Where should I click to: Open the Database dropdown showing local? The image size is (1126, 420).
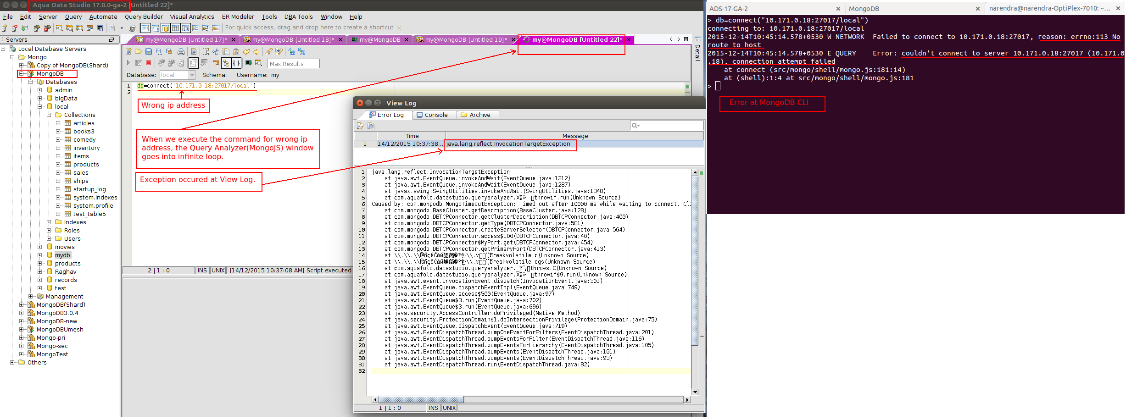pyautogui.click(x=178, y=75)
